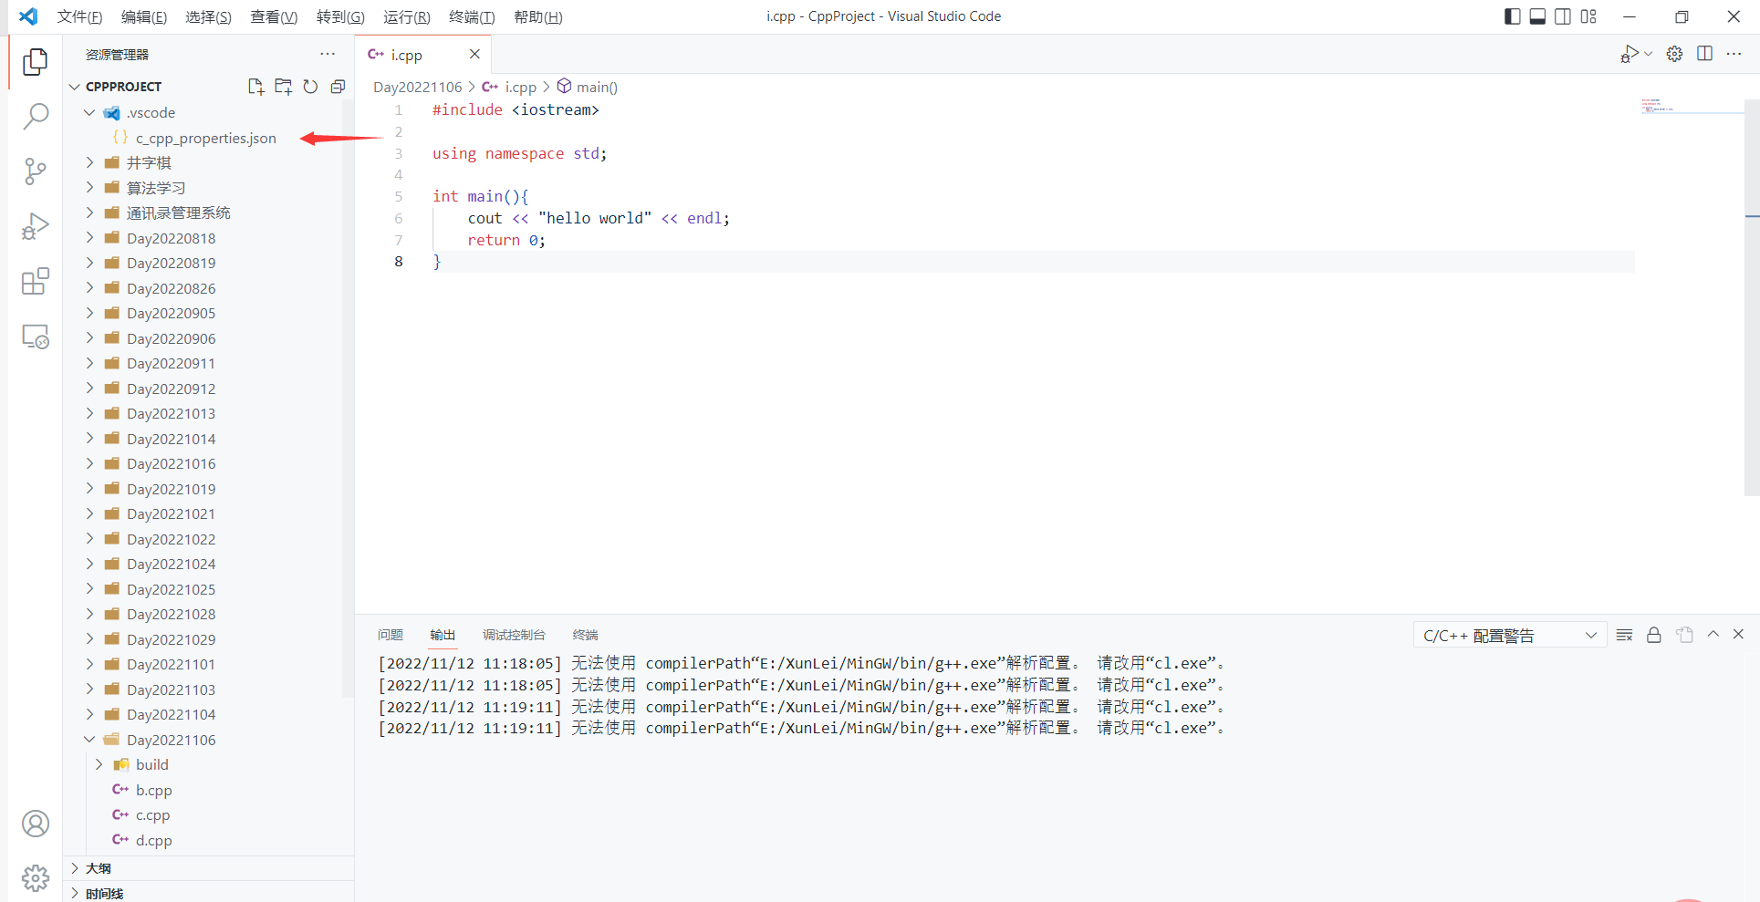
Task: Click the editor settings gear icon
Action: (1674, 55)
